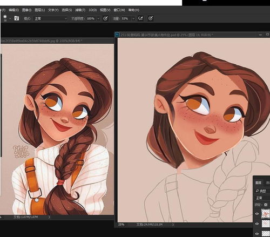Click 文档:24.9M/113.1M status info
270x237 pixels.
coord(149,225)
